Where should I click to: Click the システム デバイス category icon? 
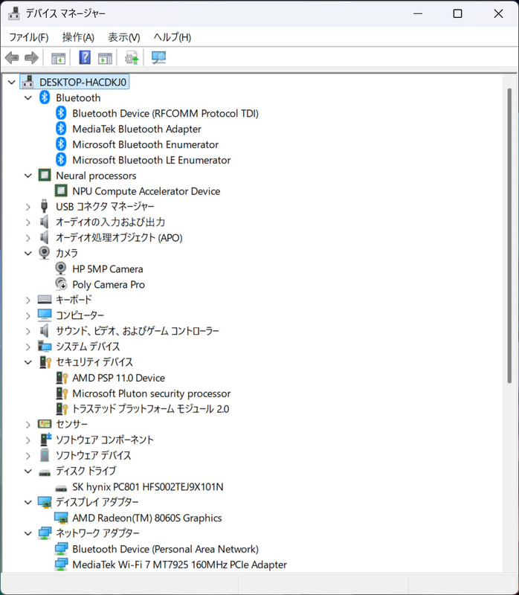point(45,346)
